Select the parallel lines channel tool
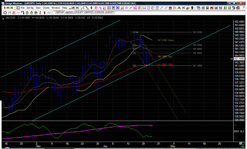247x149 pixels. point(166,8)
